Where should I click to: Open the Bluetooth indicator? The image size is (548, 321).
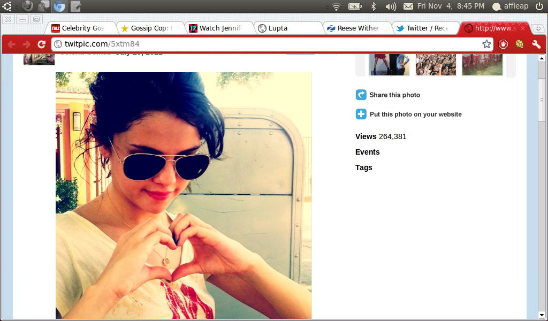click(x=373, y=6)
